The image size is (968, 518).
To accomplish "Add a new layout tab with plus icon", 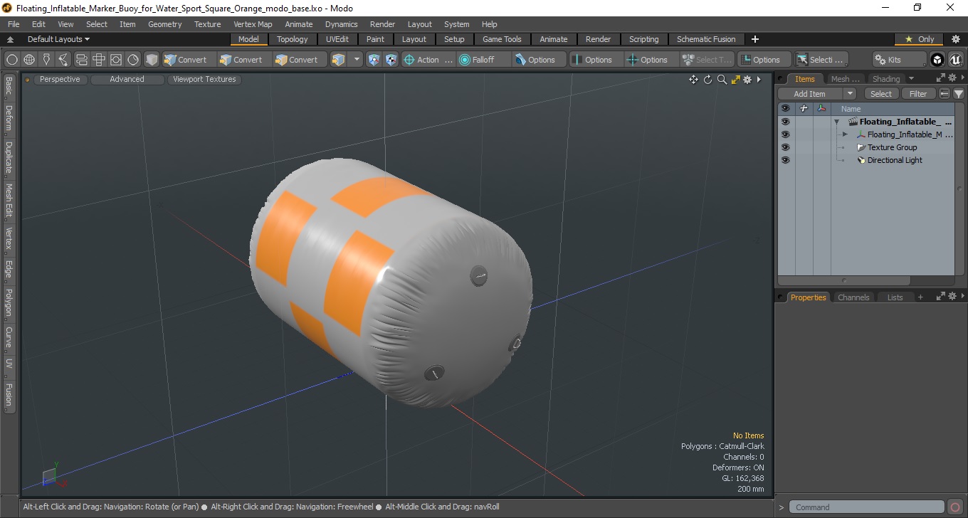I will [755, 39].
